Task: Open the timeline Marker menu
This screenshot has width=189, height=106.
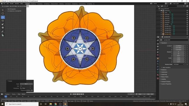Action: point(24,94)
